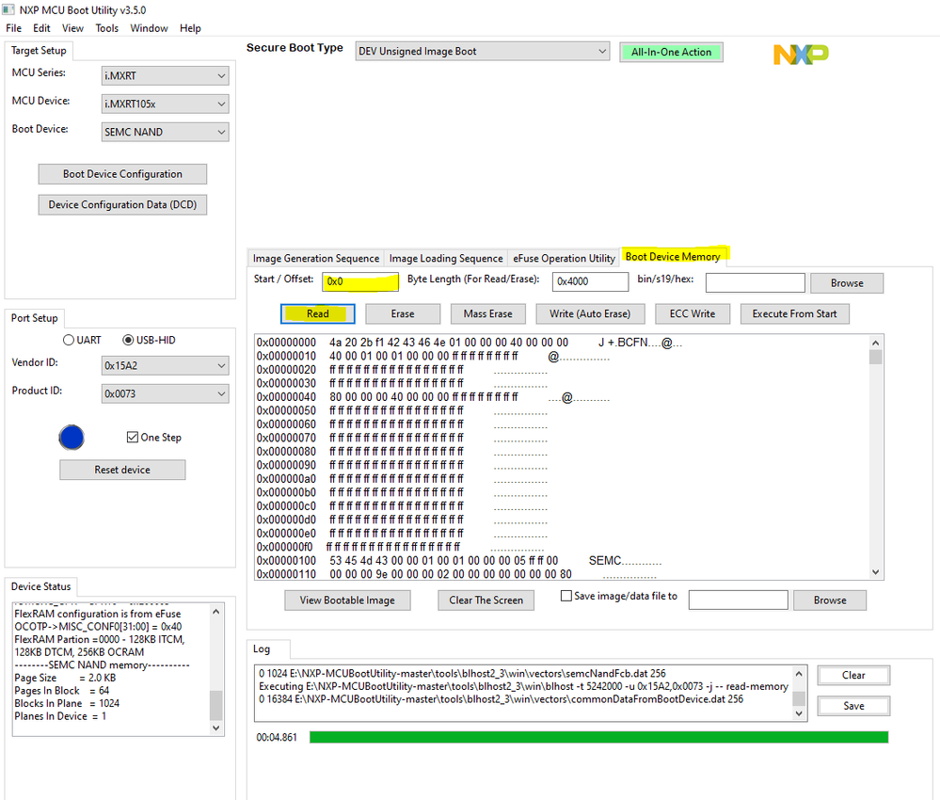The width and height of the screenshot is (940, 800).
Task: Open the Tools menu
Action: [x=106, y=28]
